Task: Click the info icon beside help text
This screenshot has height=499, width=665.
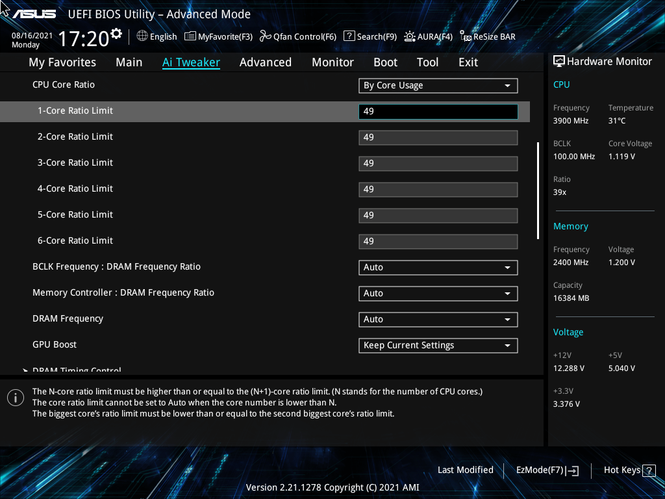Action: coord(16,398)
